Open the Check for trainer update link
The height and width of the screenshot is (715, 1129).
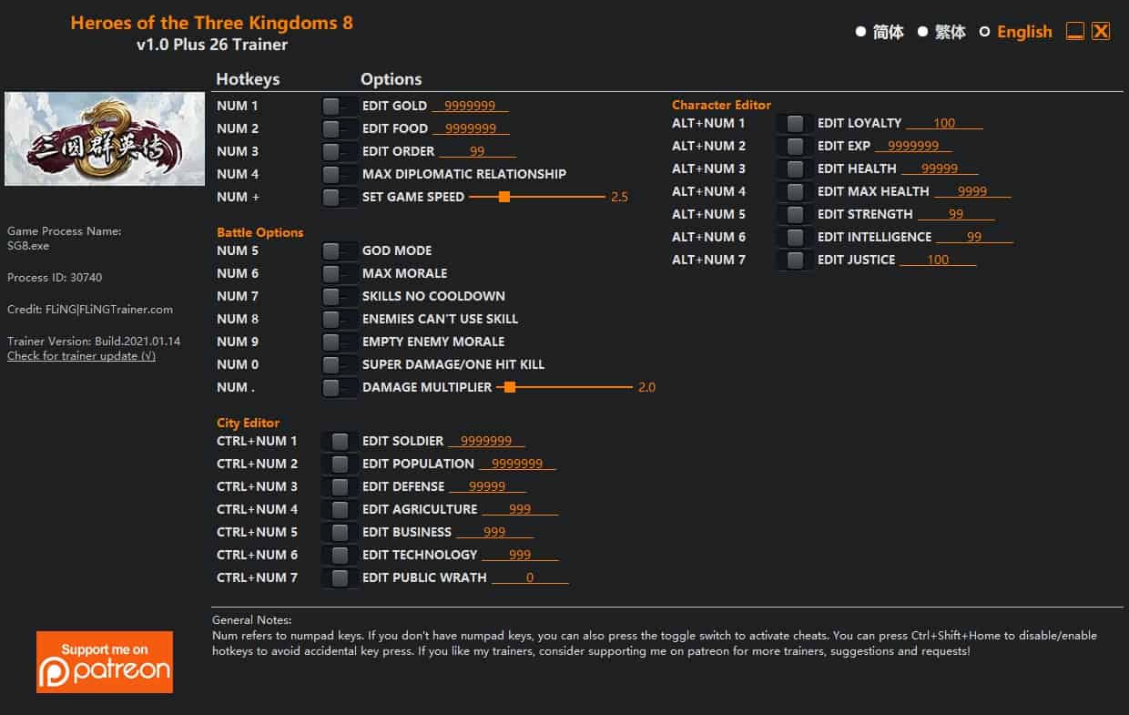(81, 356)
